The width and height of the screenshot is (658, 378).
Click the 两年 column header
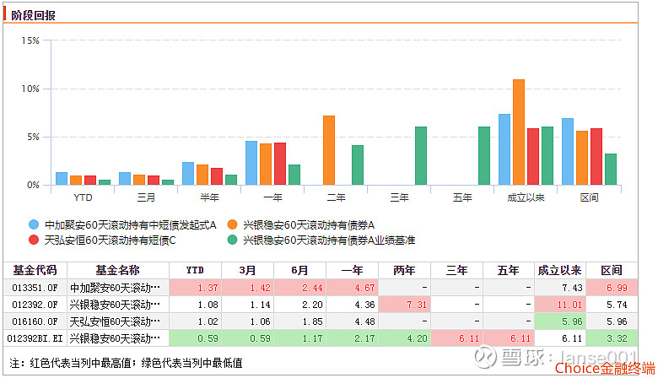(x=404, y=270)
